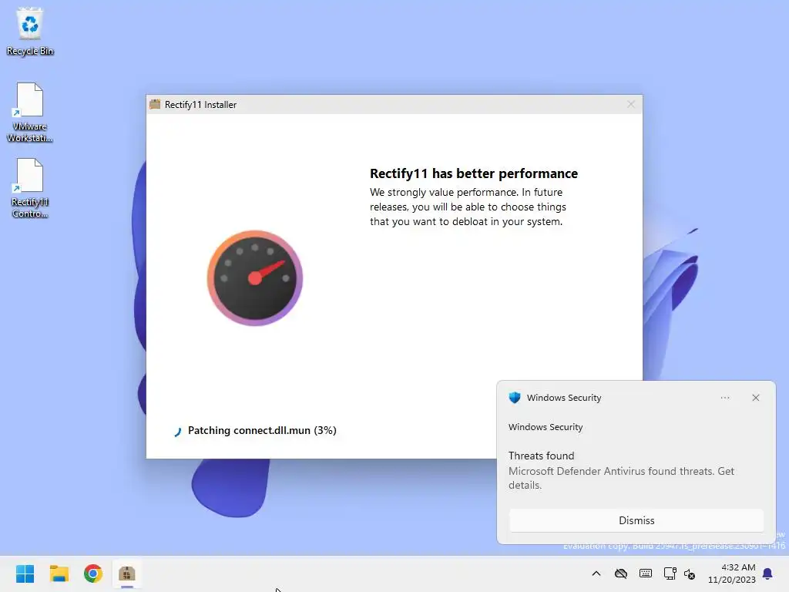Close the Windows Security toast
Screen dimensions: 789x592
[756, 398]
